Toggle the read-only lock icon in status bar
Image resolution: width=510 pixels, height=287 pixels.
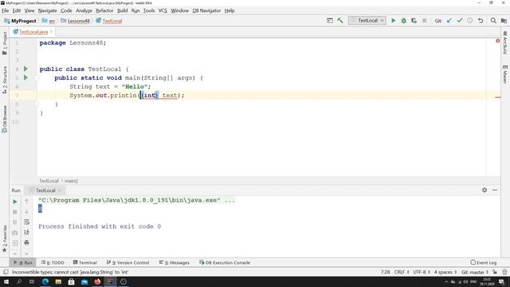click(495, 272)
